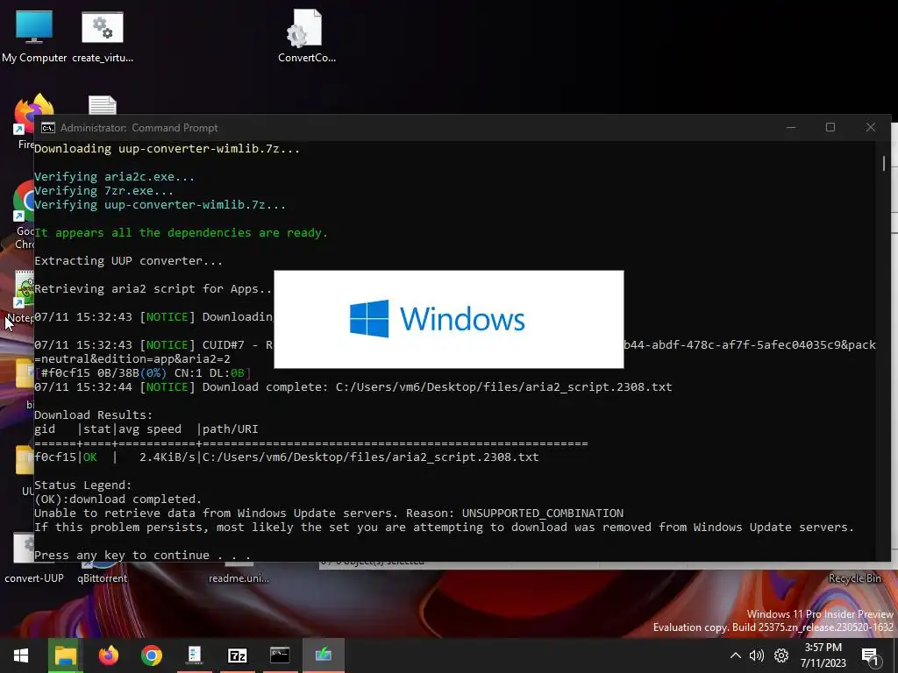This screenshot has height=673, width=898.
Task: Show hidden system tray icons
Action: click(736, 655)
